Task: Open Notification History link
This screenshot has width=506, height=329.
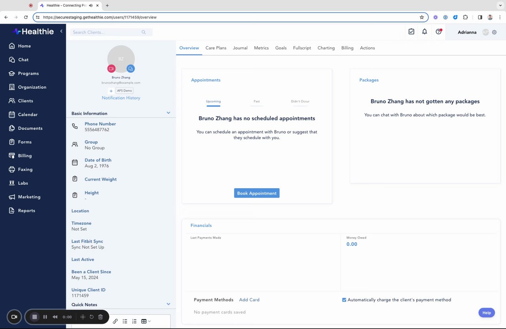Action: click(x=121, y=98)
